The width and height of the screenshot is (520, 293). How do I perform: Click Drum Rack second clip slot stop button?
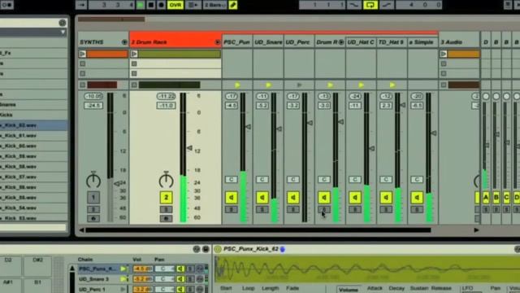pos(134,63)
